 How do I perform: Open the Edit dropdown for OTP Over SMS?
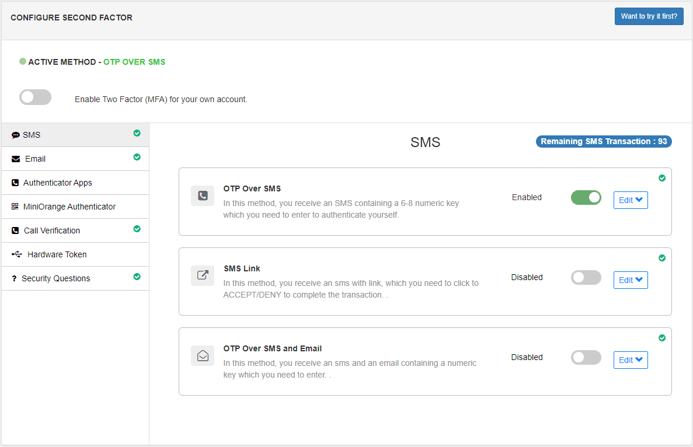tap(631, 200)
